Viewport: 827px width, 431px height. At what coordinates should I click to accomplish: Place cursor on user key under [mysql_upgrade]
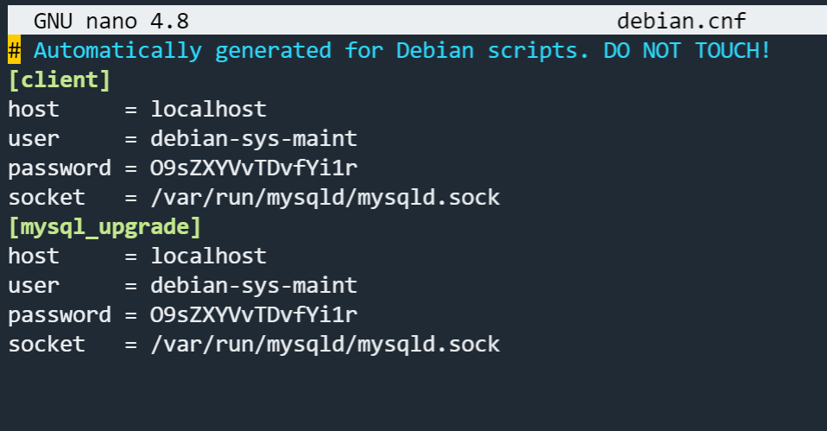[x=34, y=286]
